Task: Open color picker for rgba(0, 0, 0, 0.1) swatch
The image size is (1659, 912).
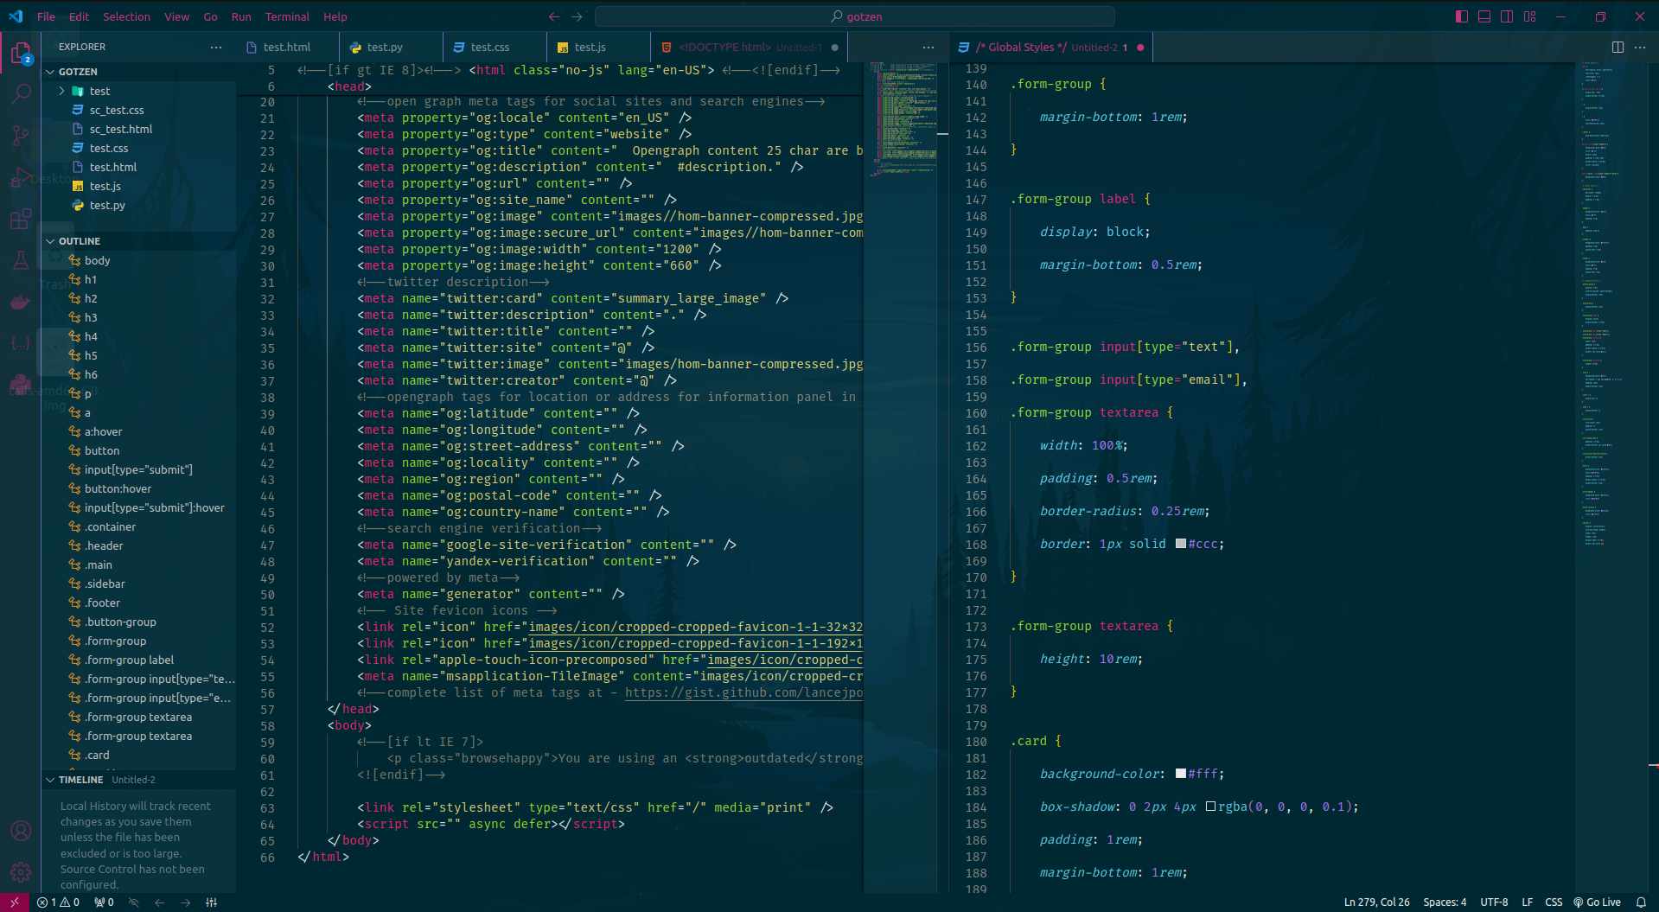Action: click(1210, 807)
